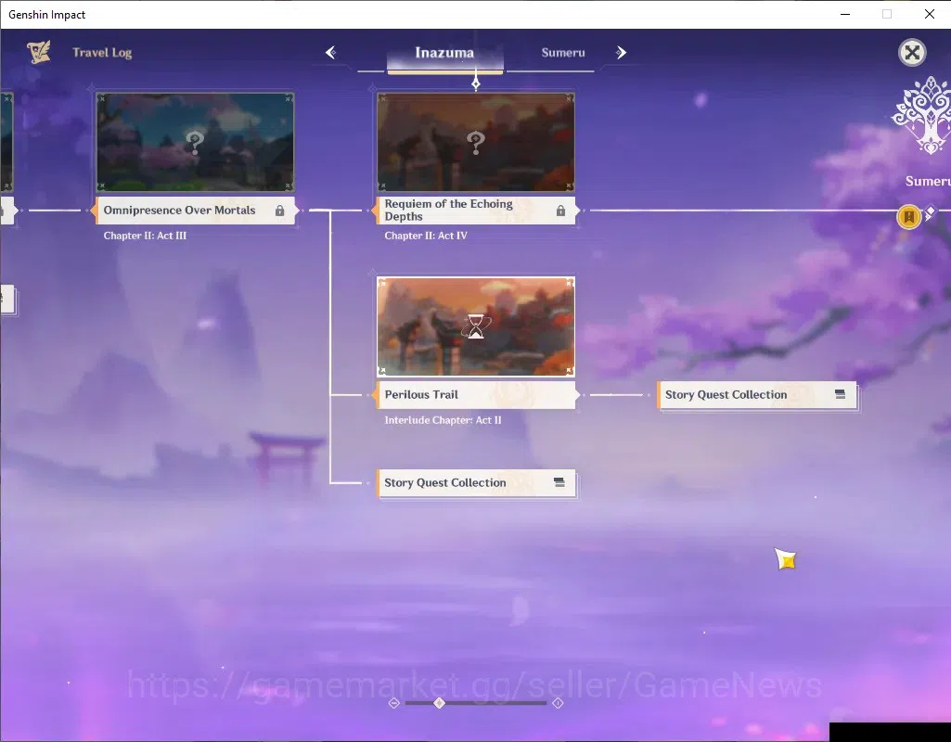Open Story Quest Collection below Perilous Trail
951x742 pixels.
(x=476, y=483)
